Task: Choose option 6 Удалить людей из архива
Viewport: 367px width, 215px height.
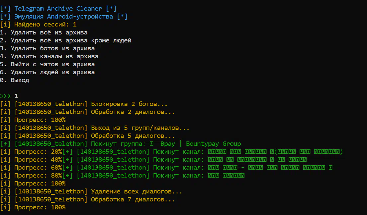Action: coord(47,72)
